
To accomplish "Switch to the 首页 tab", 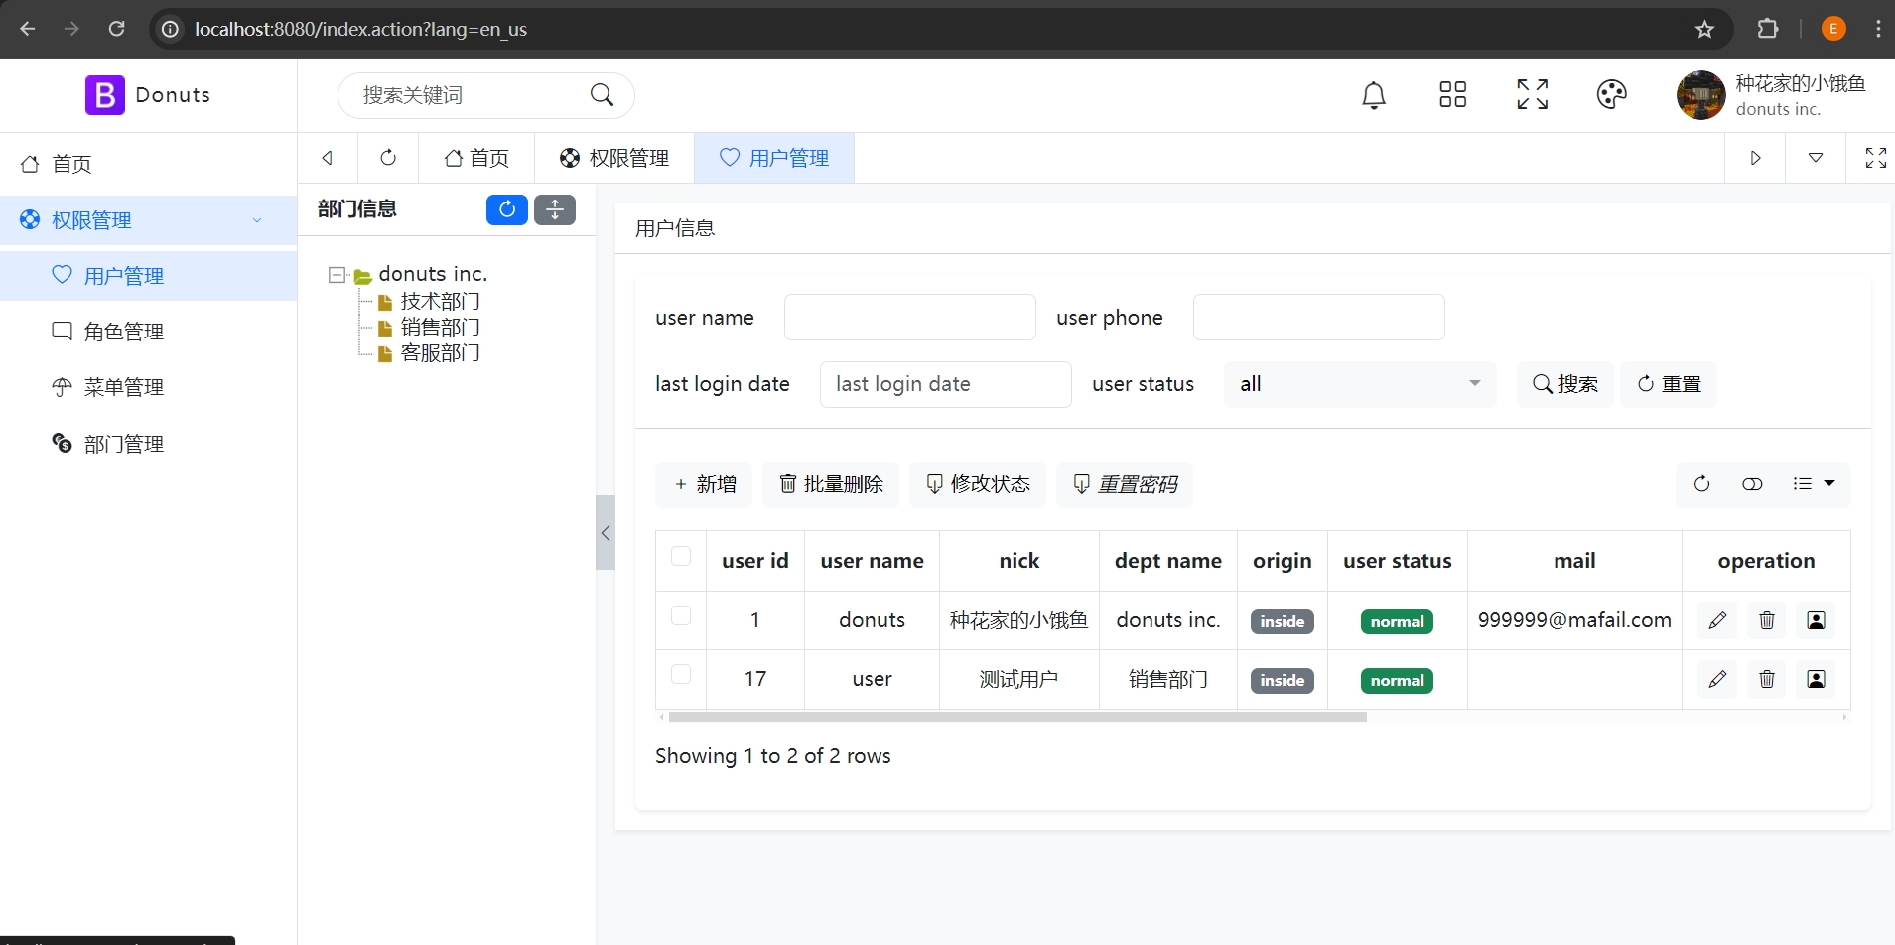I will click(x=476, y=158).
